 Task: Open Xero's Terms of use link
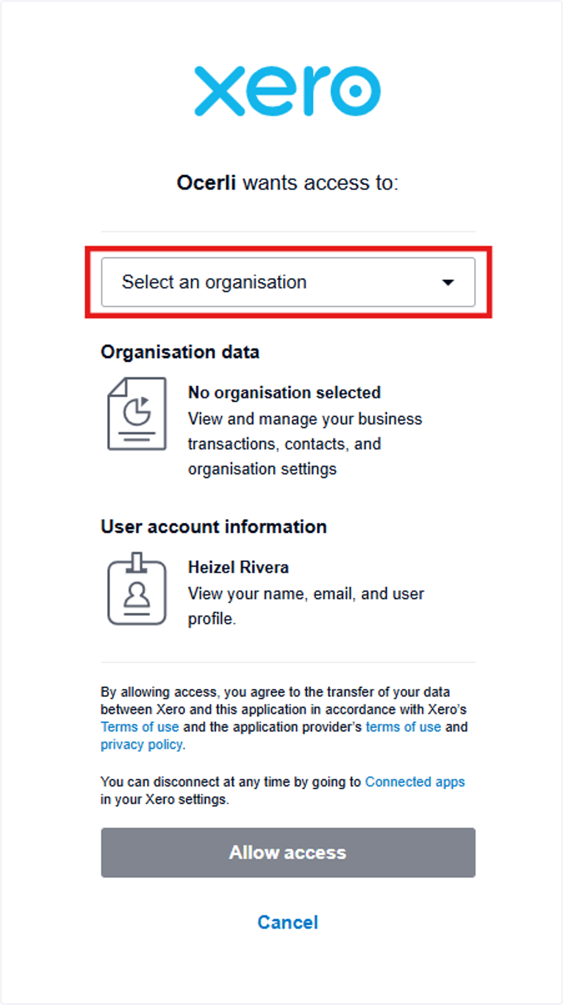point(140,727)
